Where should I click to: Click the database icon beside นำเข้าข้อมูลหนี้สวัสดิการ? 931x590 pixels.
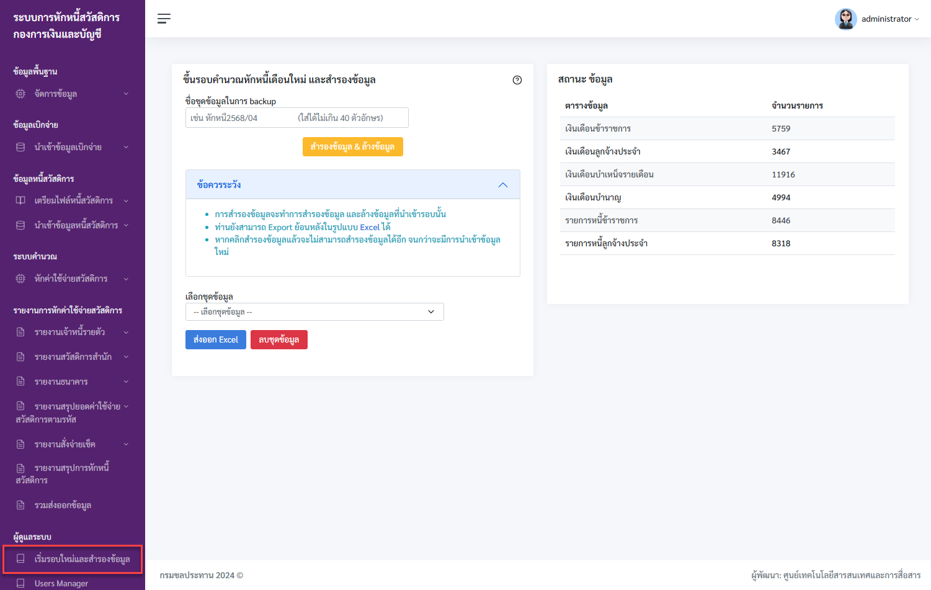20,225
